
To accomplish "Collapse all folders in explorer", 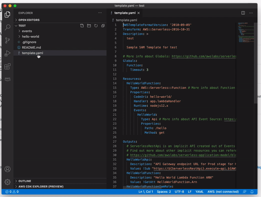I will 102,26.
